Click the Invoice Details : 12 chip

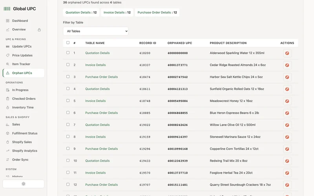pos(117,13)
